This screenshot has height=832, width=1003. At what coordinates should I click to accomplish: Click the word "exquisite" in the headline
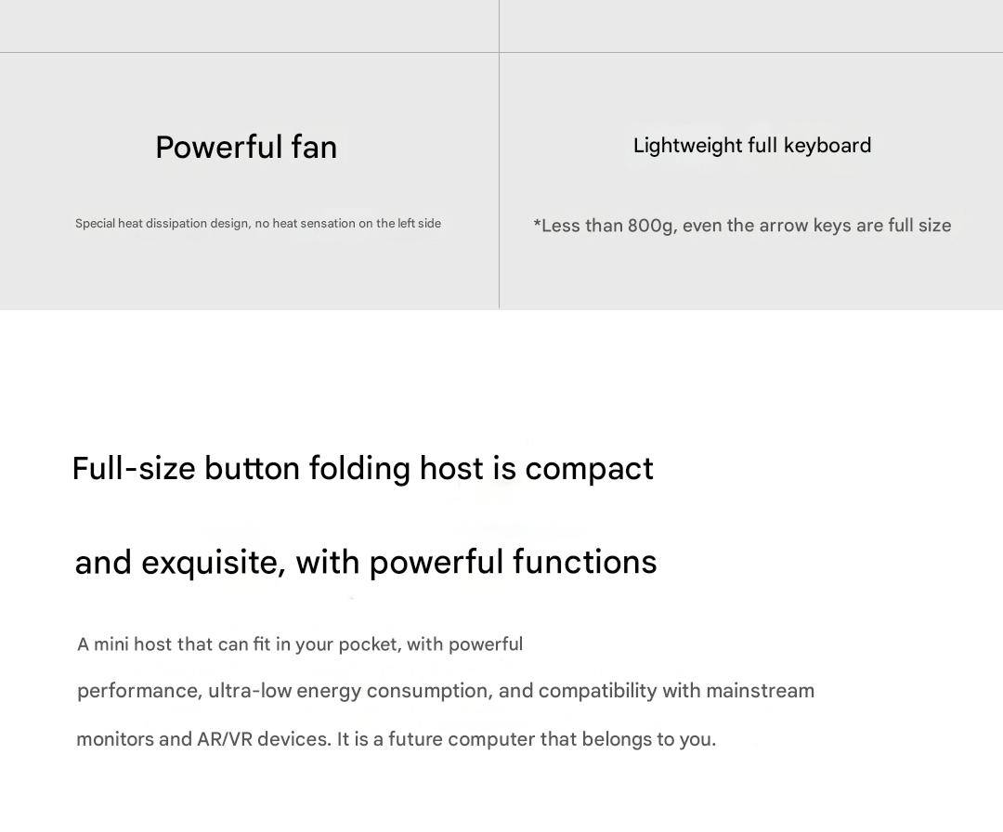(213, 563)
